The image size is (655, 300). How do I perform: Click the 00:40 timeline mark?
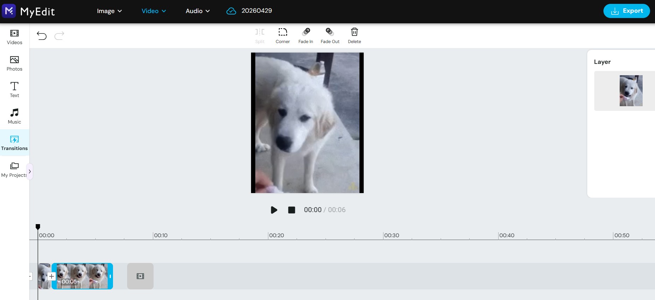point(507,235)
